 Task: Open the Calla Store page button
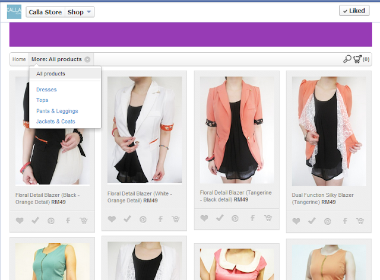(45, 12)
